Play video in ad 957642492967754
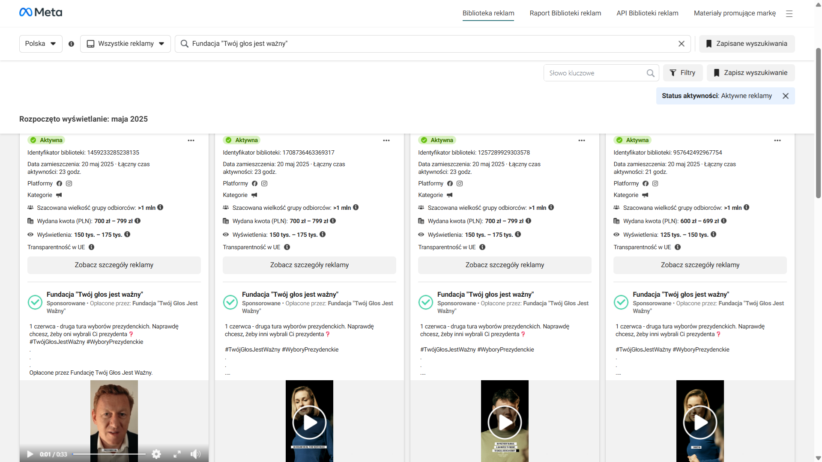822x462 pixels. point(700,423)
